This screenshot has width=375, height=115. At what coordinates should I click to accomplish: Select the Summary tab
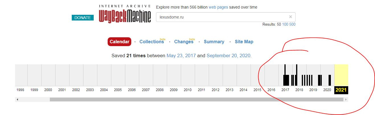pos(214,42)
